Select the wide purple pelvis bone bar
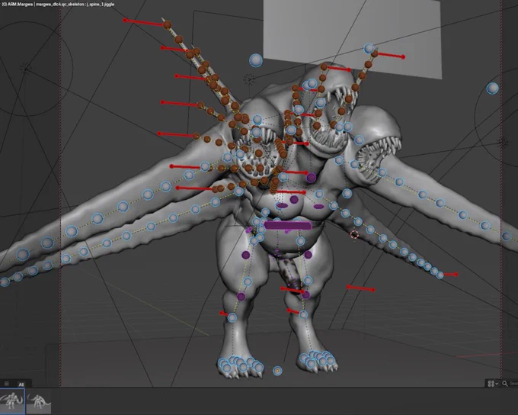 pyautogui.click(x=288, y=225)
